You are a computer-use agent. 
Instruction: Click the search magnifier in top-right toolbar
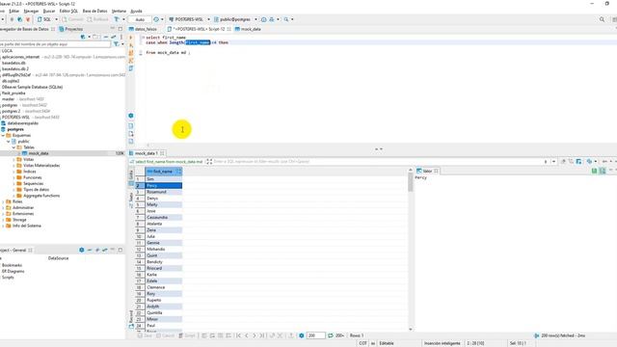coord(602,19)
